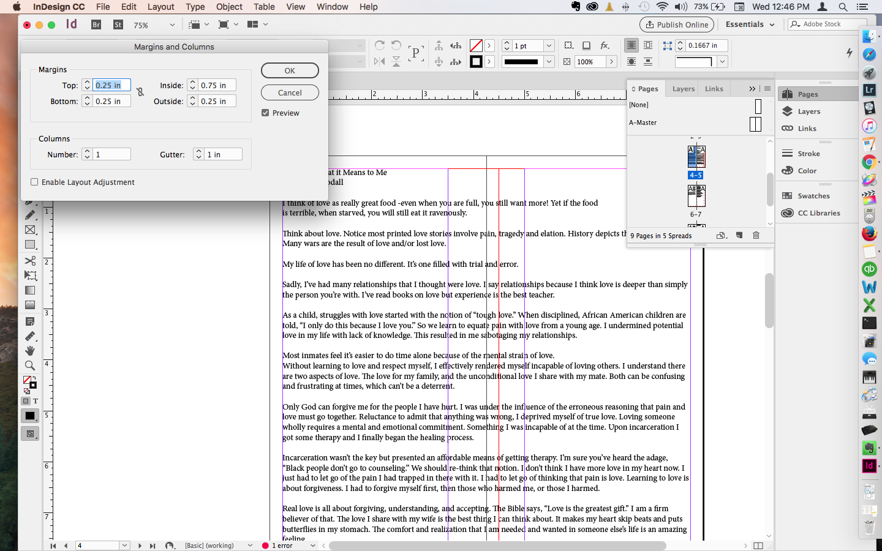Screen dimensions: 882x551
Task: Select the Free Transform tool
Action: (x=29, y=275)
